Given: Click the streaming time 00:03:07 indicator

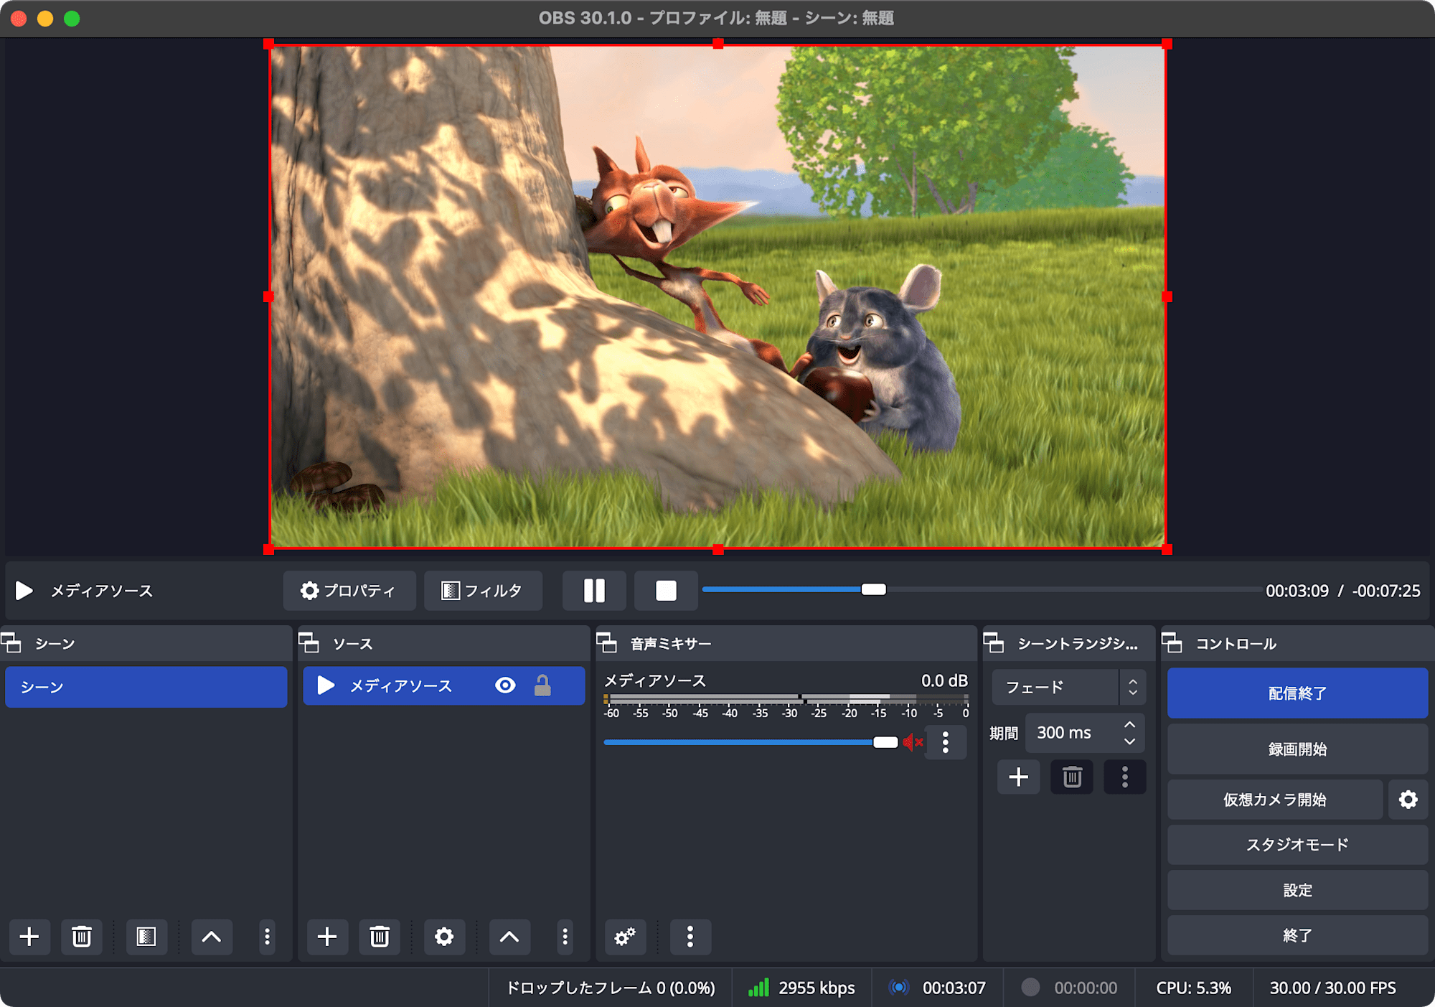Looking at the screenshot, I should pos(954,988).
